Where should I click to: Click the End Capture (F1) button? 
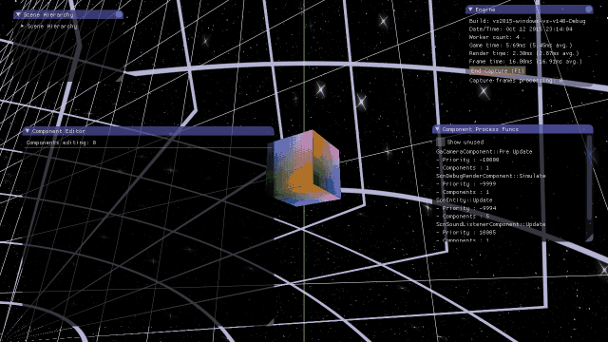point(498,71)
